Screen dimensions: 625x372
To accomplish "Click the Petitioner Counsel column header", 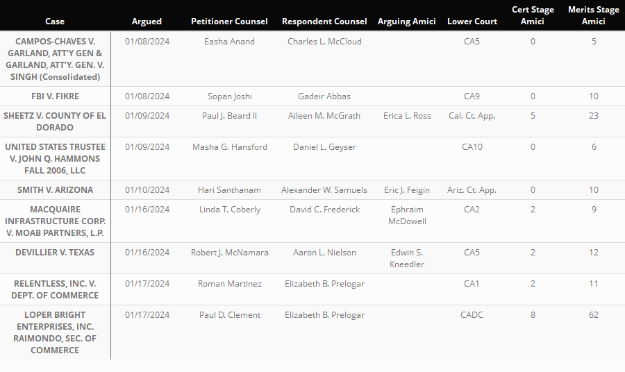I will pos(229,22).
